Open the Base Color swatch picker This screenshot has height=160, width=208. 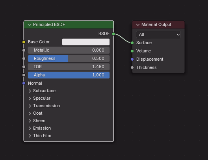86,42
